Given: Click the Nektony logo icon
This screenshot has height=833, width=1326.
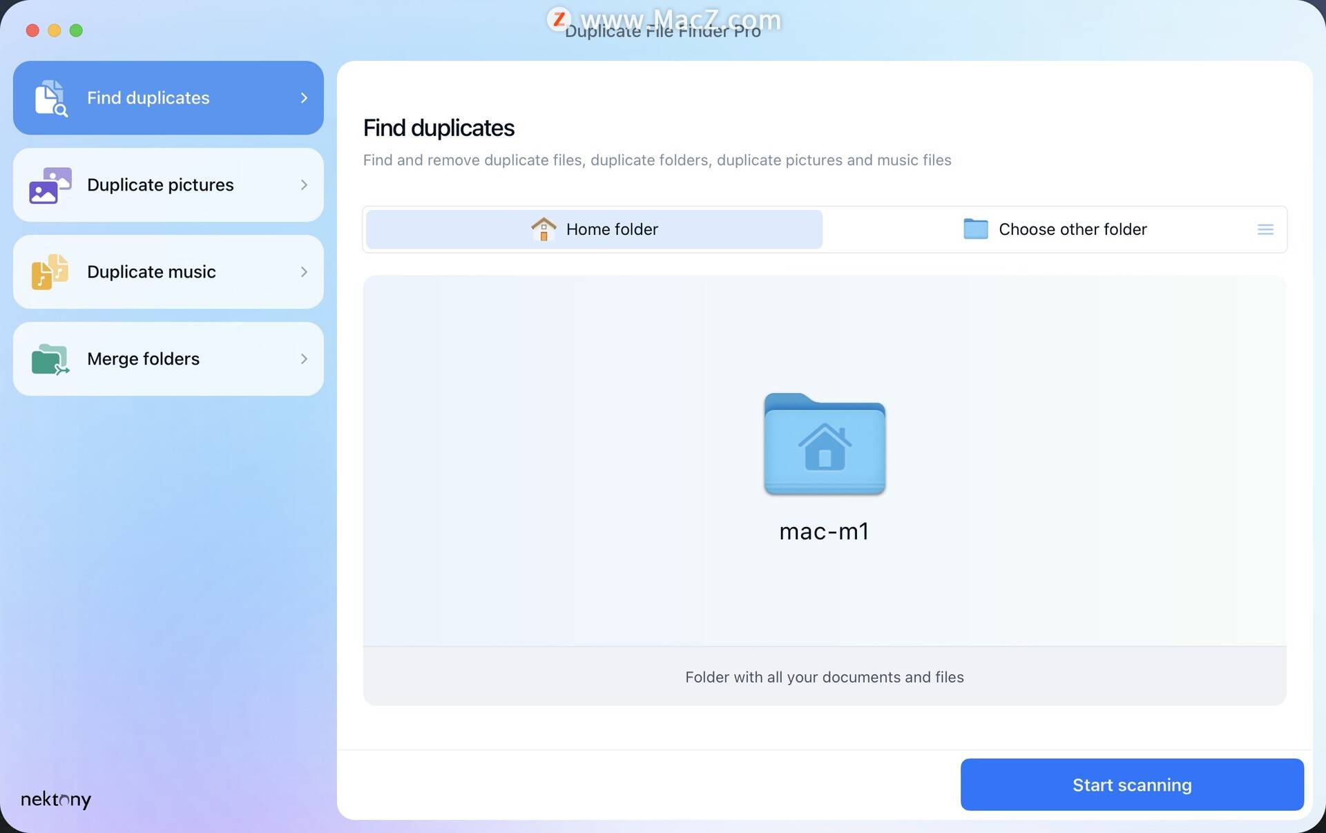Looking at the screenshot, I should click(55, 798).
